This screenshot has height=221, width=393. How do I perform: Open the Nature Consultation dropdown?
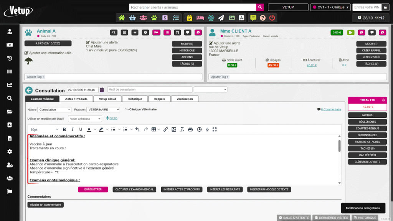coord(54,110)
